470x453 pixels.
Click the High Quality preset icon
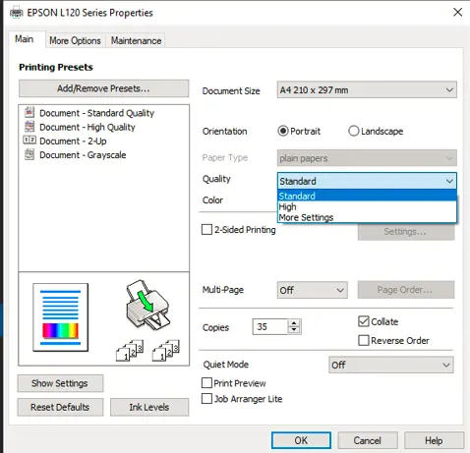(x=29, y=127)
